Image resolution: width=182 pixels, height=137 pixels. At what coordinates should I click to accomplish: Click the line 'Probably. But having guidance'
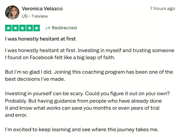pos(83,101)
